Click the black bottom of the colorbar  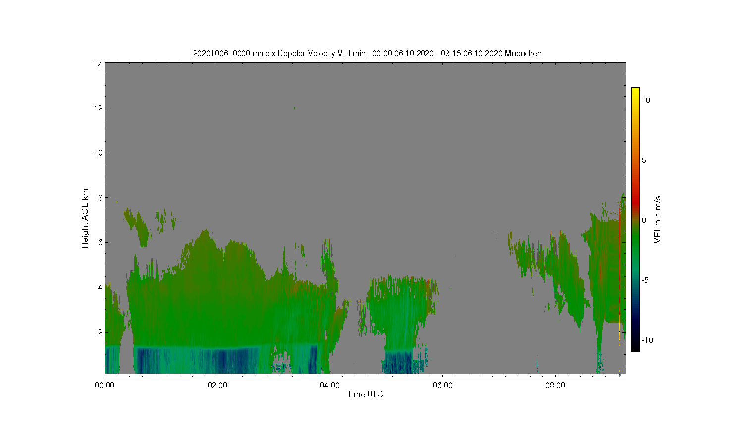pos(635,347)
